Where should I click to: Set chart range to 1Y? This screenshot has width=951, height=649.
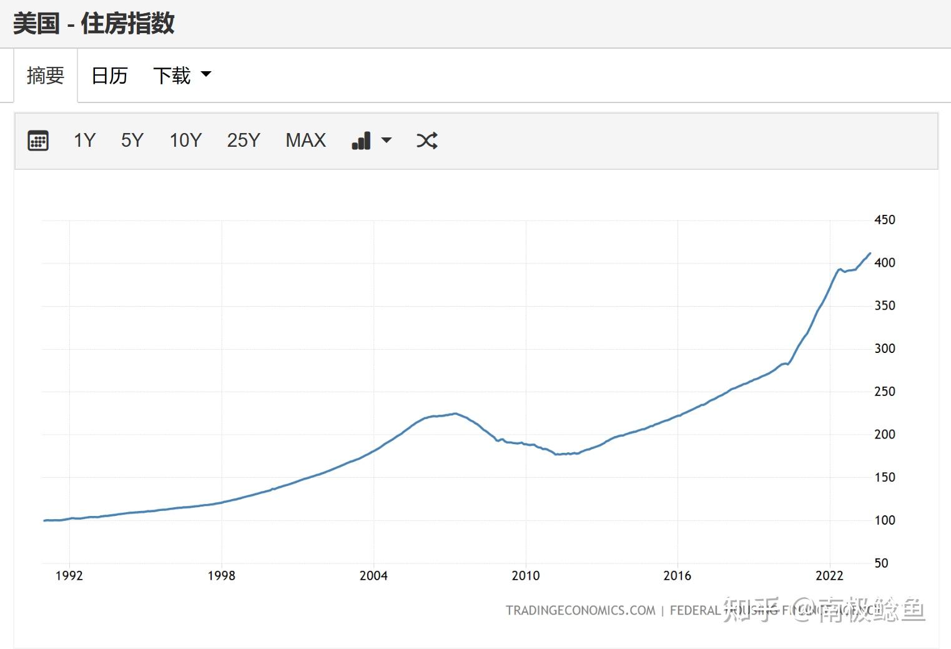click(x=84, y=141)
